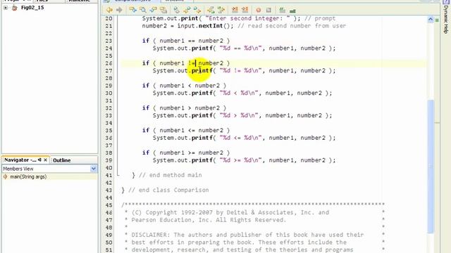Place cursor on 'if ( number1 == number2 )'

point(186,41)
